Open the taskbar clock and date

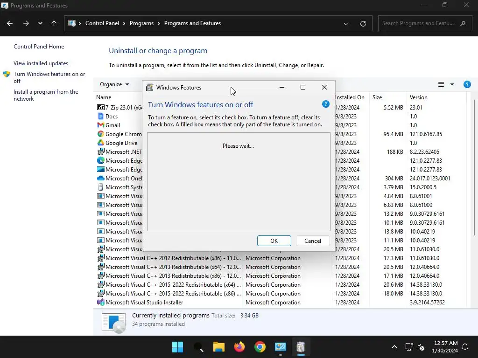point(445,347)
